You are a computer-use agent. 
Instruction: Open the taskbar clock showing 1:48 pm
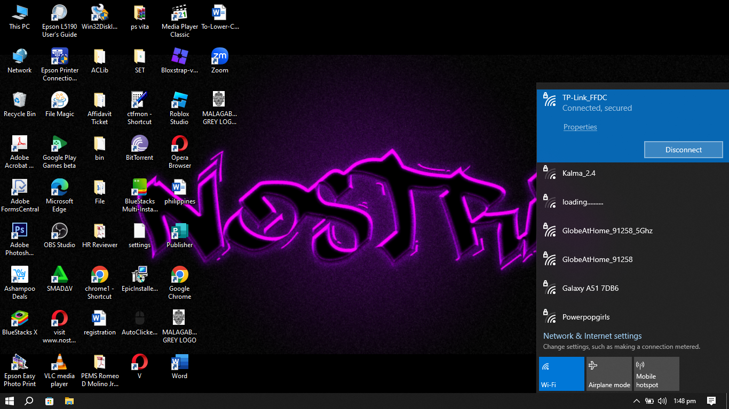tap(685, 401)
